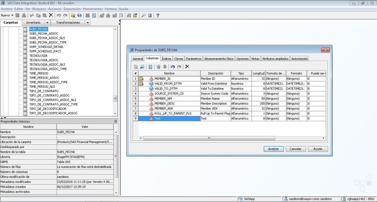377x202 pixels.
Task: Move column up with blue arrow icon
Action: pyautogui.click(x=158, y=66)
